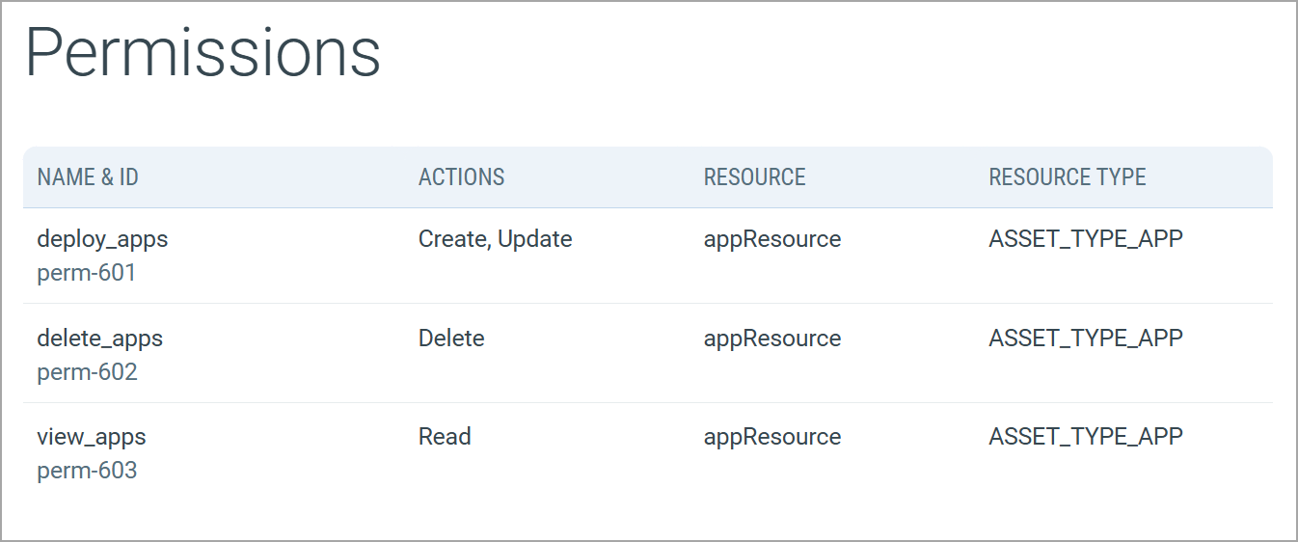Sort by the ACTIONS column header
The image size is (1298, 542).
[x=461, y=177]
